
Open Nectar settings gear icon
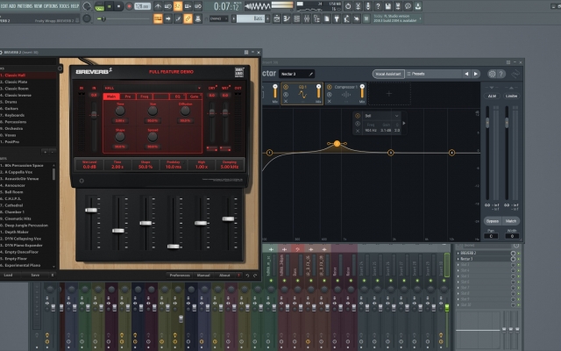pos(492,74)
